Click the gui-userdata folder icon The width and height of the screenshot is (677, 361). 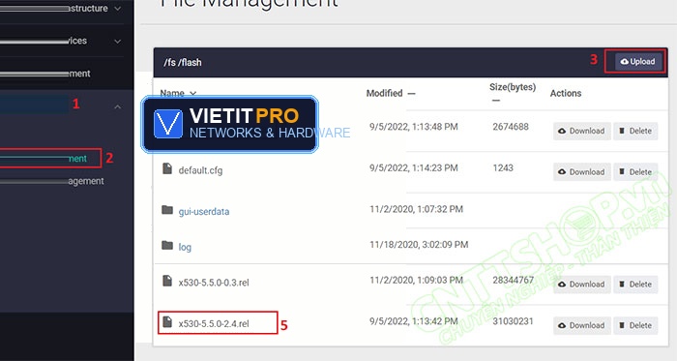tap(167, 210)
